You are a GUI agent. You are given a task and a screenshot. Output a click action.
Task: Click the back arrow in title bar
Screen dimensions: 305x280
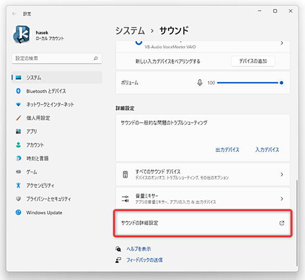coord(14,14)
